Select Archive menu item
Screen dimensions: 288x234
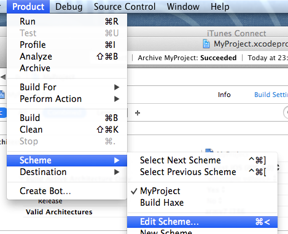click(x=67, y=68)
